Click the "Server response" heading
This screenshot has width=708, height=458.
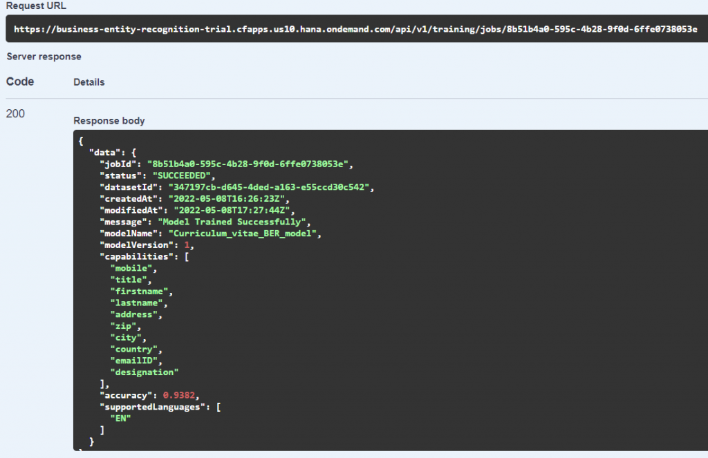click(x=44, y=57)
